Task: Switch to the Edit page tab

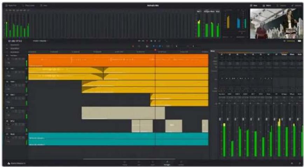Action: [139, 163]
